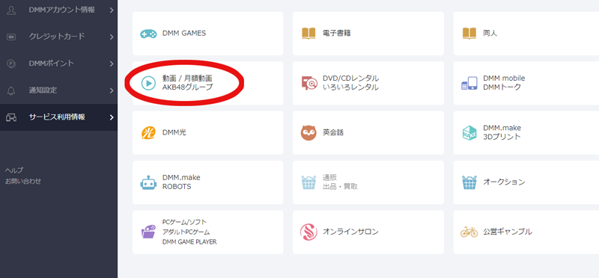This screenshot has width=599, height=278.
Task: Click the PCゲーム/ソフト folder icon
Action: (148, 232)
